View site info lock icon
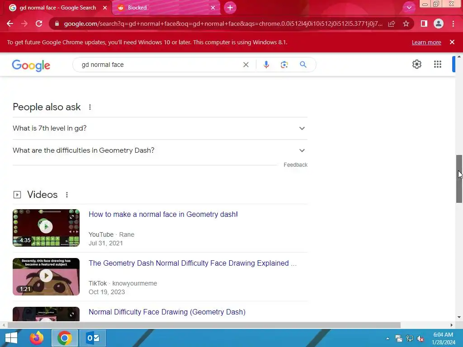The height and width of the screenshot is (347, 463). click(x=57, y=23)
